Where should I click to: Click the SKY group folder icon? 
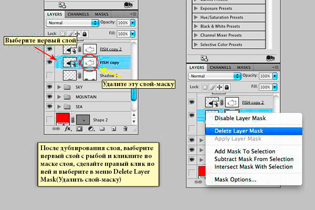pyautogui.click(x=67, y=87)
